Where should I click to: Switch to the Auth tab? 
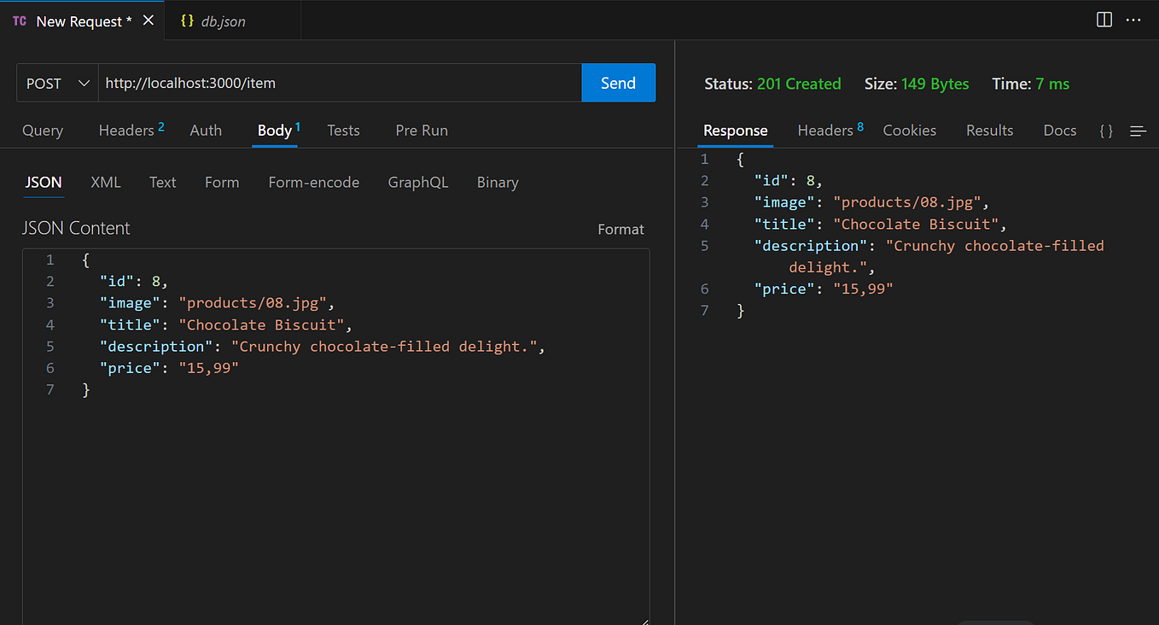coord(206,130)
